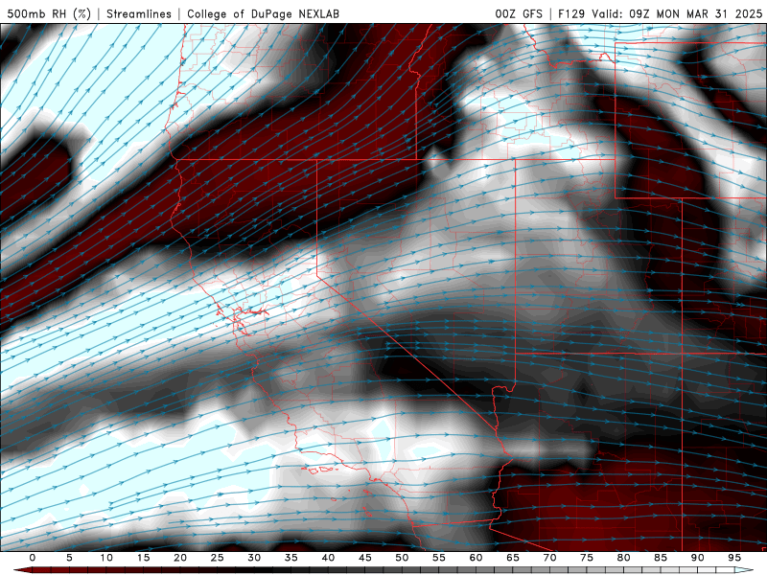
Task: Click the 70 value on the color scale
Action: pyautogui.click(x=549, y=558)
